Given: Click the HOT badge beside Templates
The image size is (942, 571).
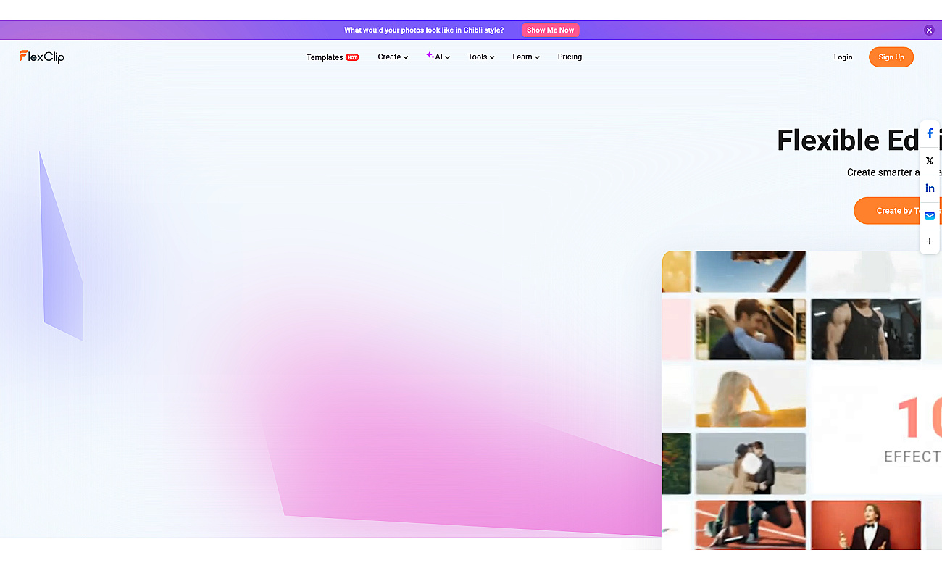Looking at the screenshot, I should pos(352,57).
